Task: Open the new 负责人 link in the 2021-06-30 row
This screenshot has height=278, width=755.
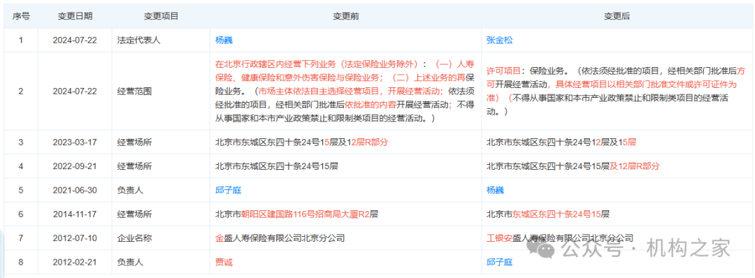Action: pyautogui.click(x=495, y=190)
